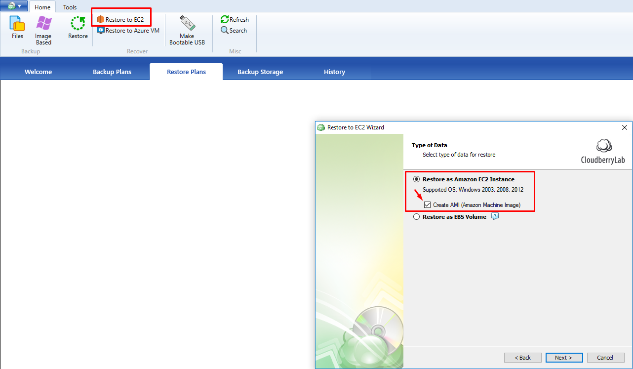Open the Backup Storage tab
Screen dimensions: 633x369
click(260, 72)
